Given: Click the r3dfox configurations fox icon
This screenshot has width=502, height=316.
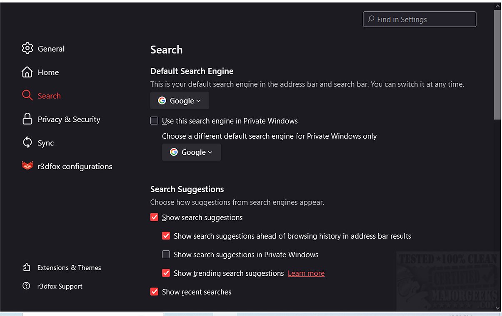Looking at the screenshot, I should point(27,166).
